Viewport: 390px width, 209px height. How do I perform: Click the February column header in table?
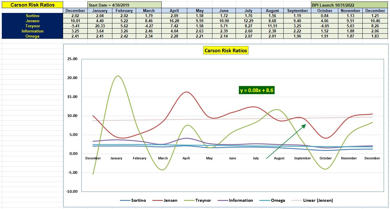pyautogui.click(x=124, y=11)
